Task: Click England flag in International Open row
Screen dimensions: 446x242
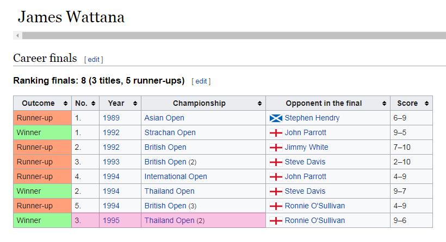Action: point(276,176)
